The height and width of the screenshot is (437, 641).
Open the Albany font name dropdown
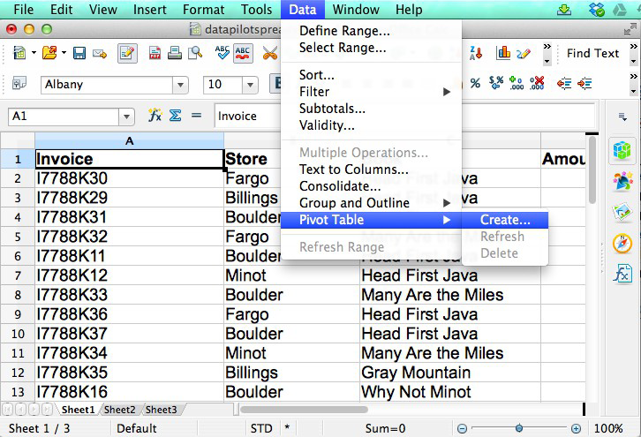[x=180, y=85]
